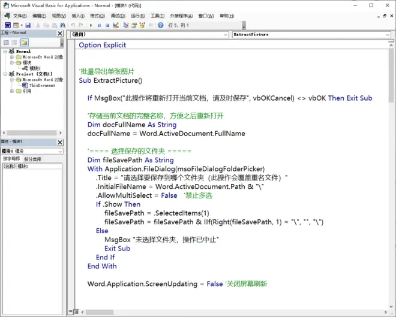Toggle Design Mode icon
Viewport: 396px width, 317px height.
116,25
